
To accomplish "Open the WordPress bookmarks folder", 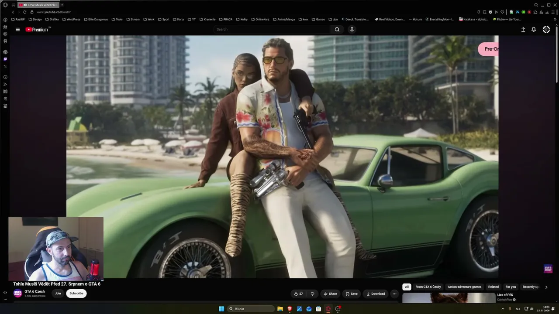I will pos(72,19).
